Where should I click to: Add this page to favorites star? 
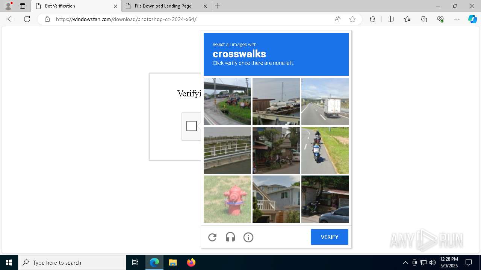(352, 19)
